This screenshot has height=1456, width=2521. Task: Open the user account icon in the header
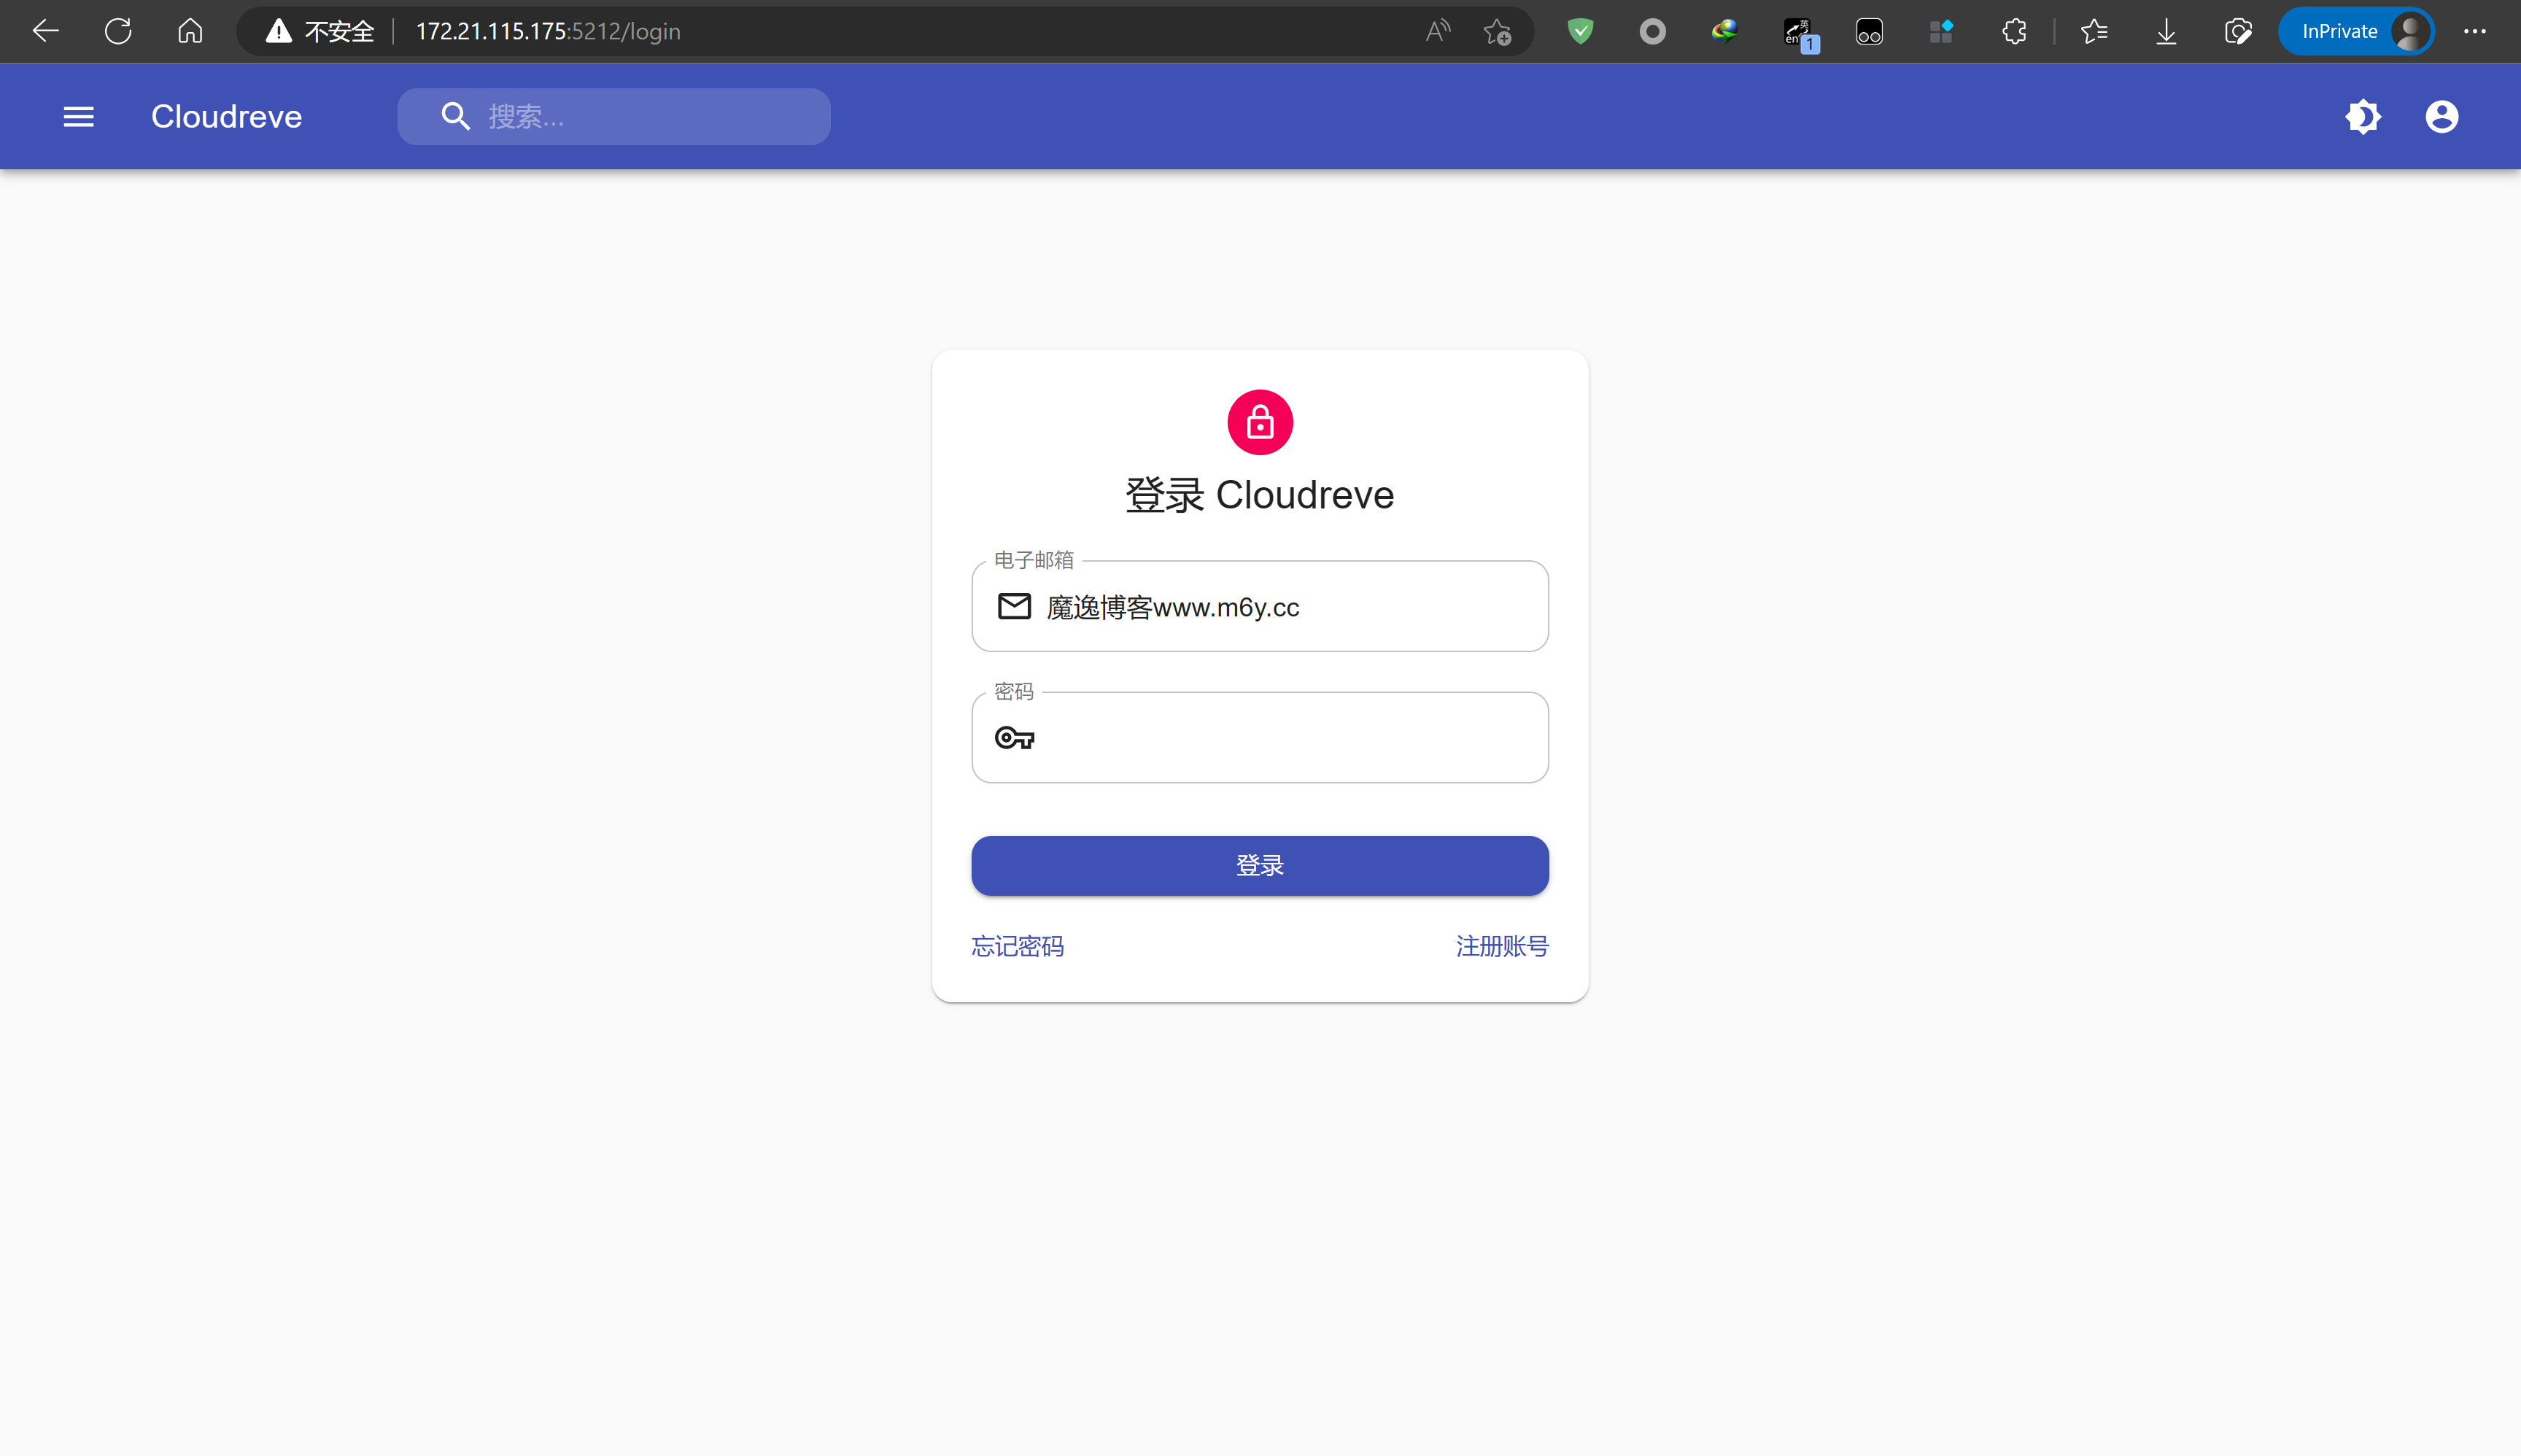coord(2441,117)
